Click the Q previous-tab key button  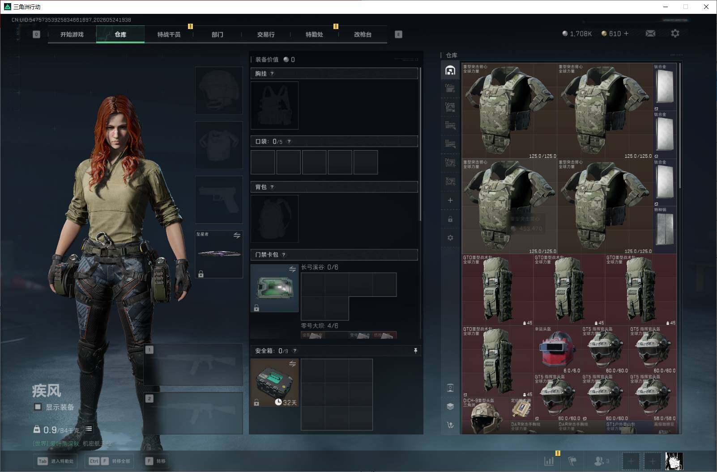pos(36,34)
